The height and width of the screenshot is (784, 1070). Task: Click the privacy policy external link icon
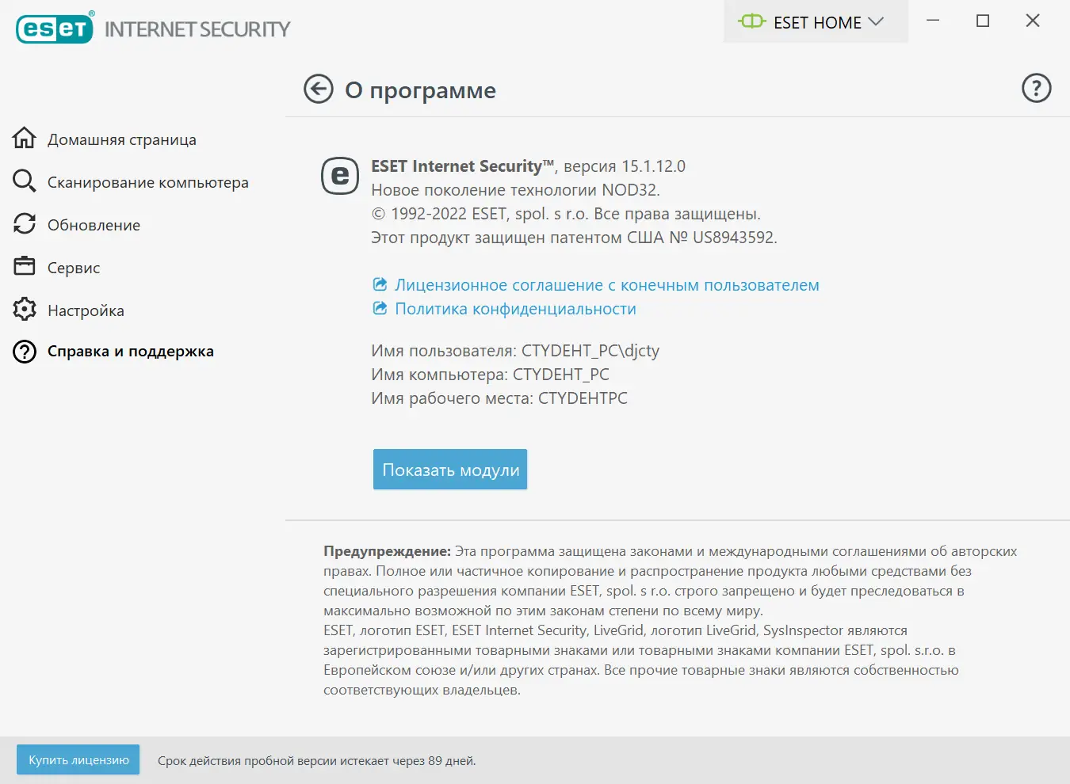click(379, 307)
